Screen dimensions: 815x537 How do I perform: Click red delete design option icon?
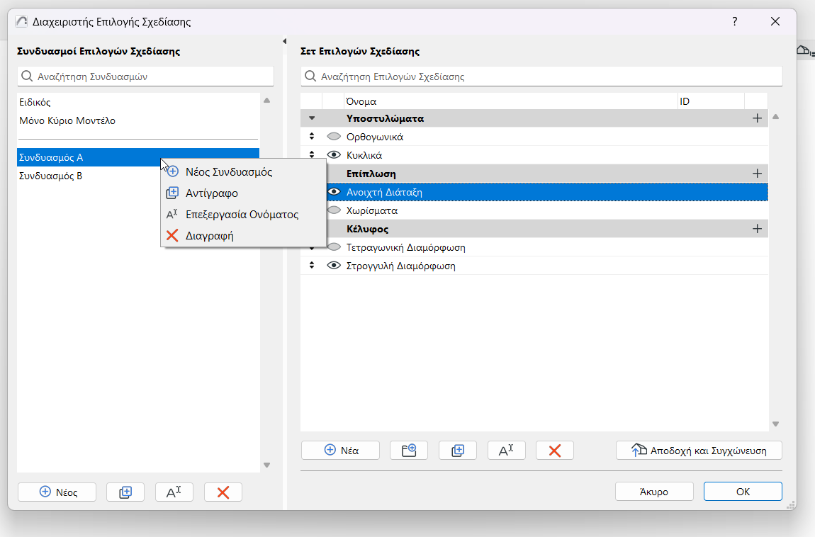click(555, 451)
